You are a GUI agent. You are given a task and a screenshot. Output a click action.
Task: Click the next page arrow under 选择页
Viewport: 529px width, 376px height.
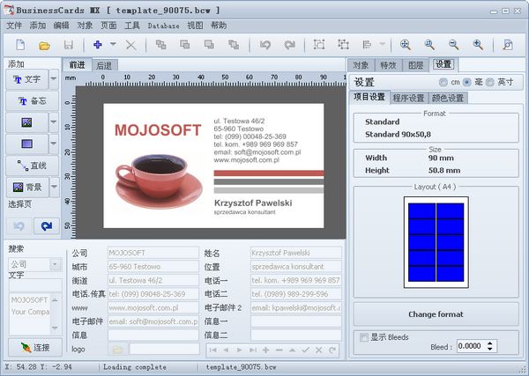(x=44, y=226)
